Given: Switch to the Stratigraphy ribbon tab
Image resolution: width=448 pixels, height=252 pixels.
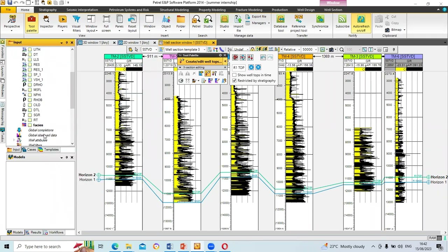Looking at the screenshot, I should coord(48,10).
